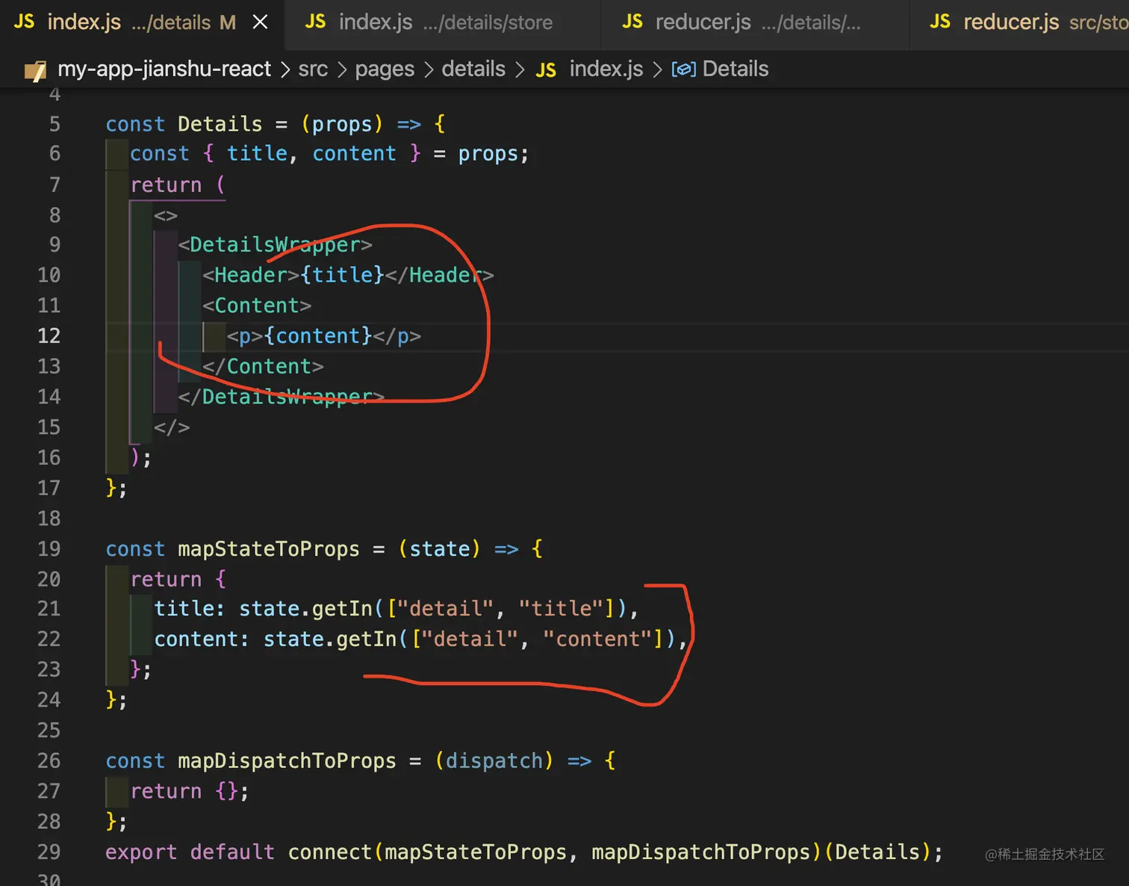Click the JS file icon in the breadcrumb
Screen dimensions: 1129x886
(546, 70)
